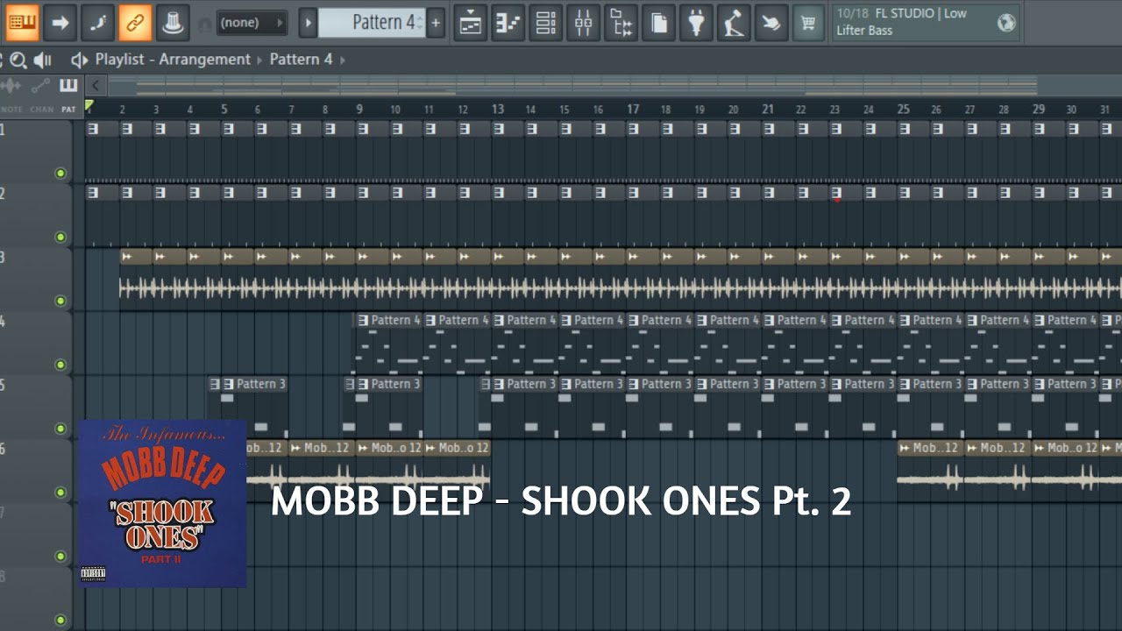Image resolution: width=1122 pixels, height=631 pixels.
Task: Select Pattern 3 clip at bar 9
Action: point(388,408)
